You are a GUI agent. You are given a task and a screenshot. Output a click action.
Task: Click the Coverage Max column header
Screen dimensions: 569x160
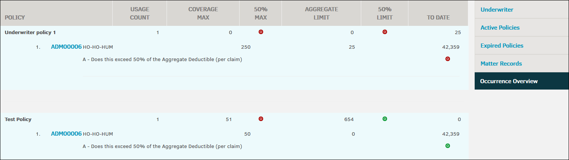[x=203, y=13]
